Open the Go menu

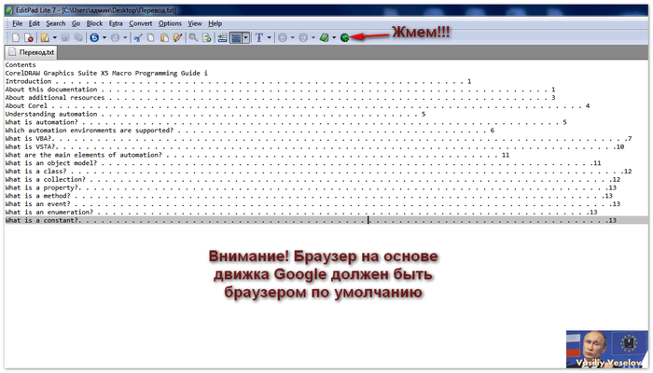76,23
